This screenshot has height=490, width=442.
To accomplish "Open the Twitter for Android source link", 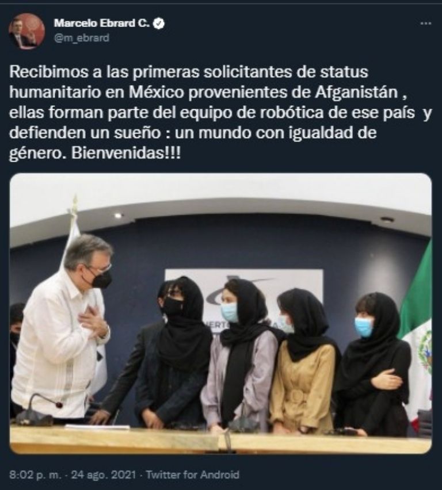I will point(192,475).
